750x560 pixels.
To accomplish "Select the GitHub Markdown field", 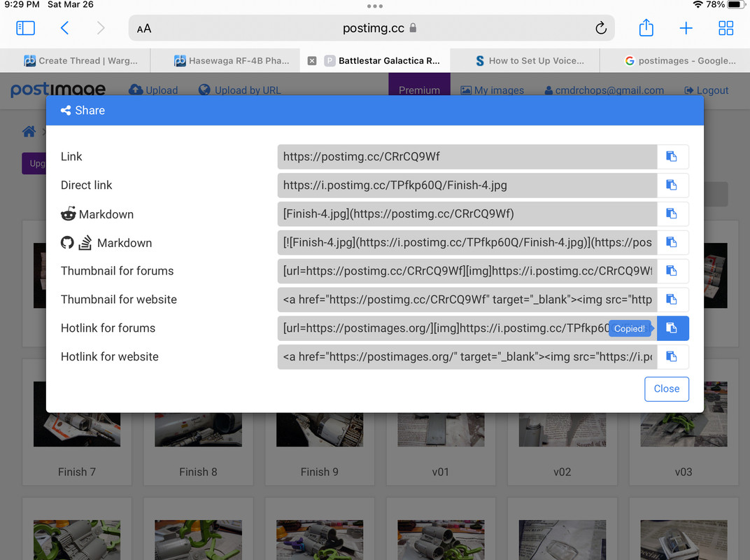I will tap(467, 242).
